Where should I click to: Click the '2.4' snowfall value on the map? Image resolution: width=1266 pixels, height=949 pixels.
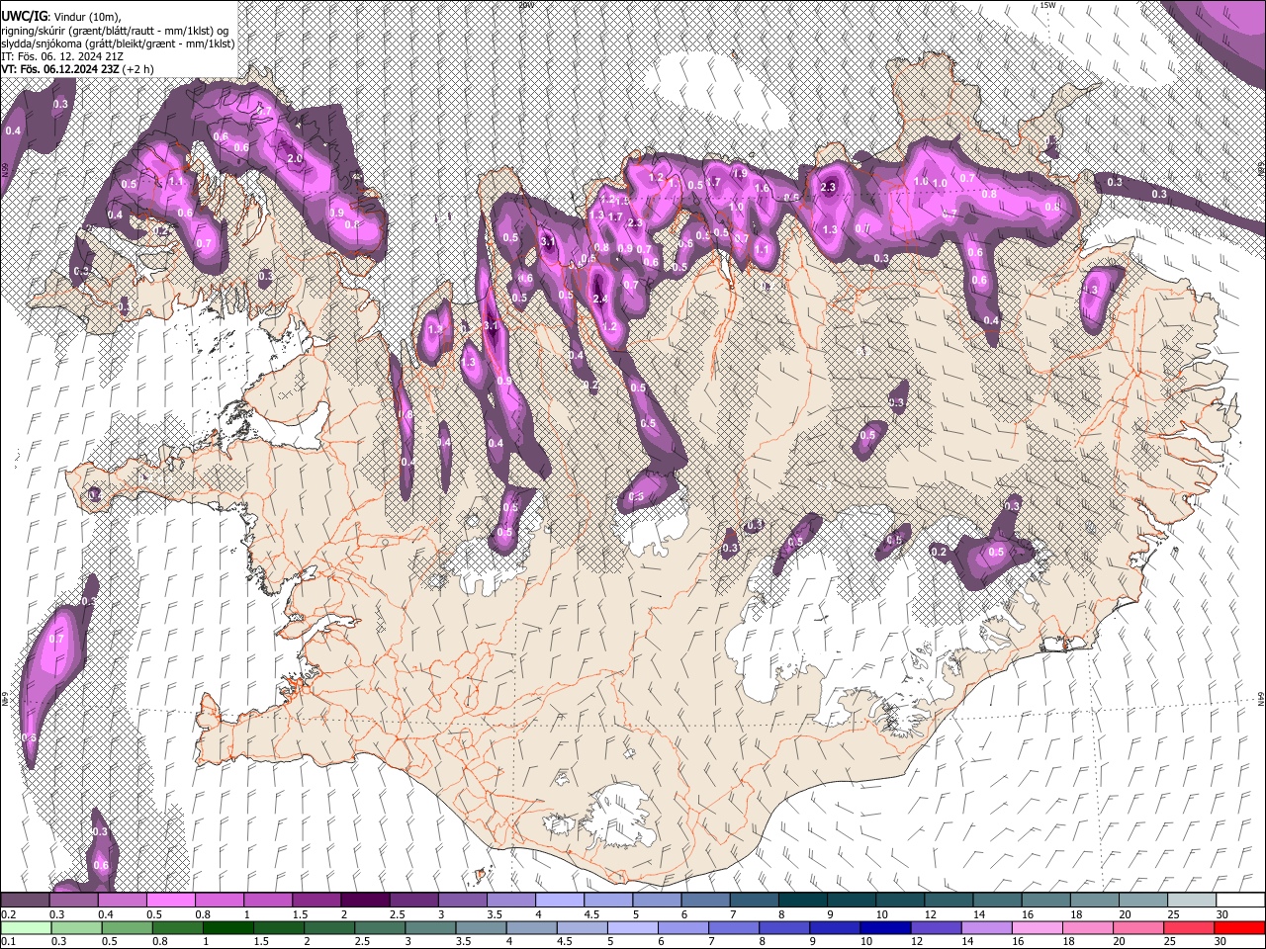click(x=599, y=299)
